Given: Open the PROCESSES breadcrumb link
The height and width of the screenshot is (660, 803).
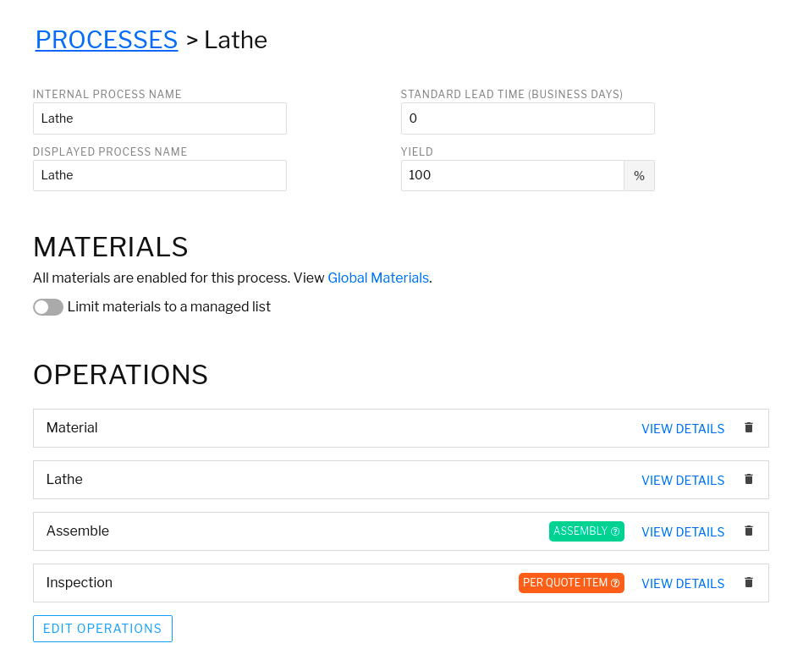Looking at the screenshot, I should (x=106, y=39).
